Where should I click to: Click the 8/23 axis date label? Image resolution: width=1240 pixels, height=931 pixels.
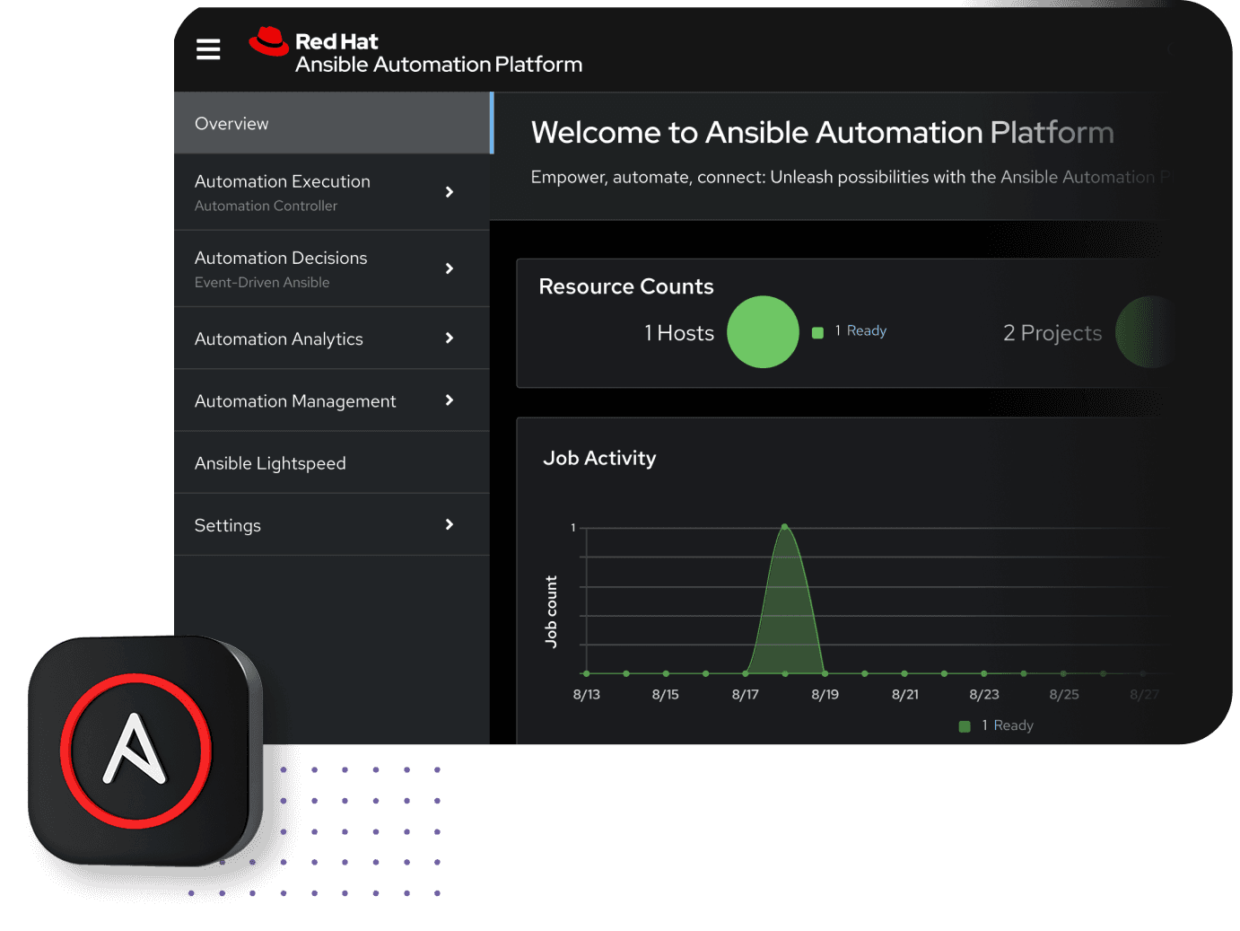coord(984,695)
